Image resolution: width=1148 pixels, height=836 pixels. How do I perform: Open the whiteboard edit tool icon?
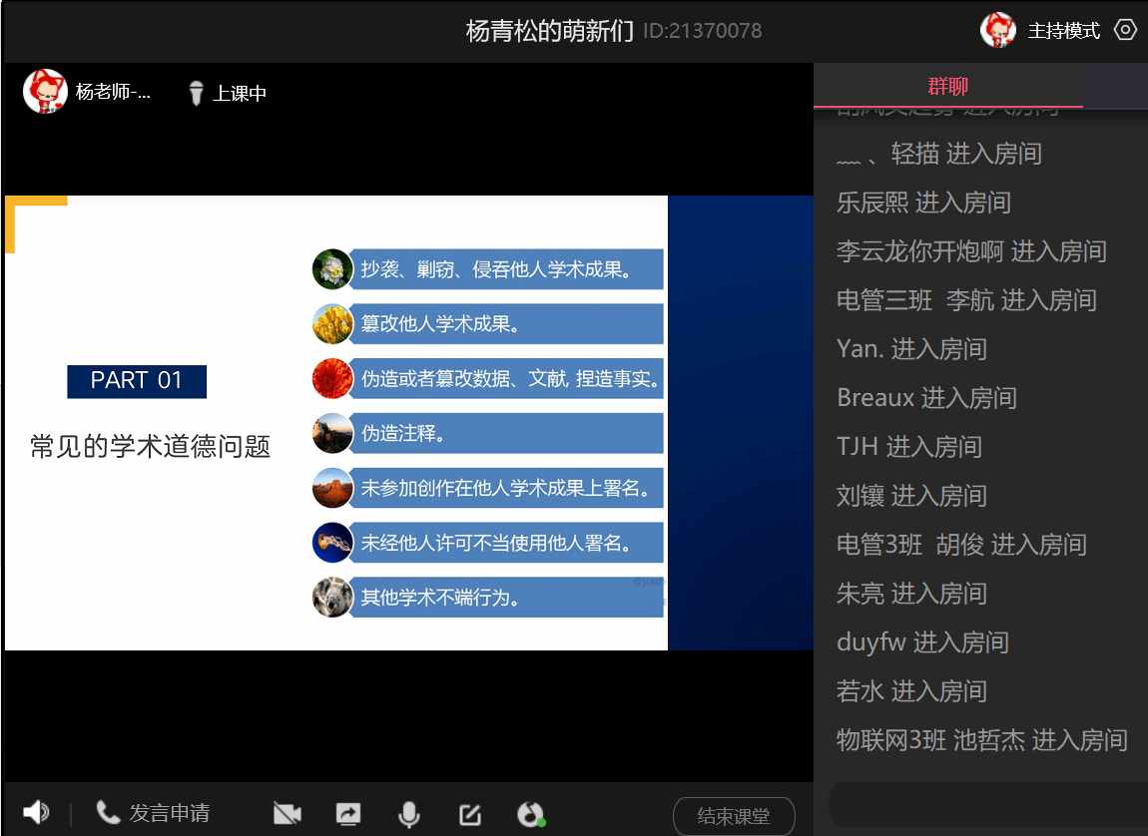point(469,814)
